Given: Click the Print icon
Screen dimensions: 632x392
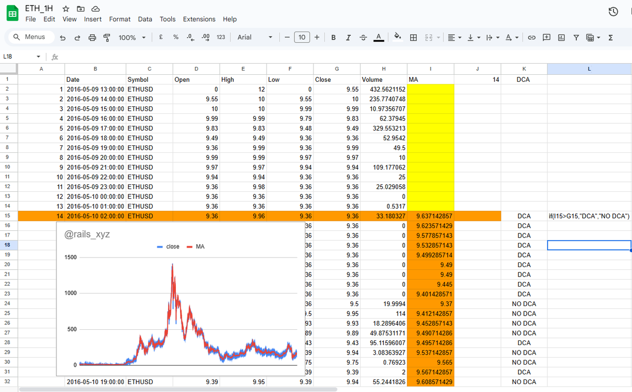Looking at the screenshot, I should click(x=92, y=37).
